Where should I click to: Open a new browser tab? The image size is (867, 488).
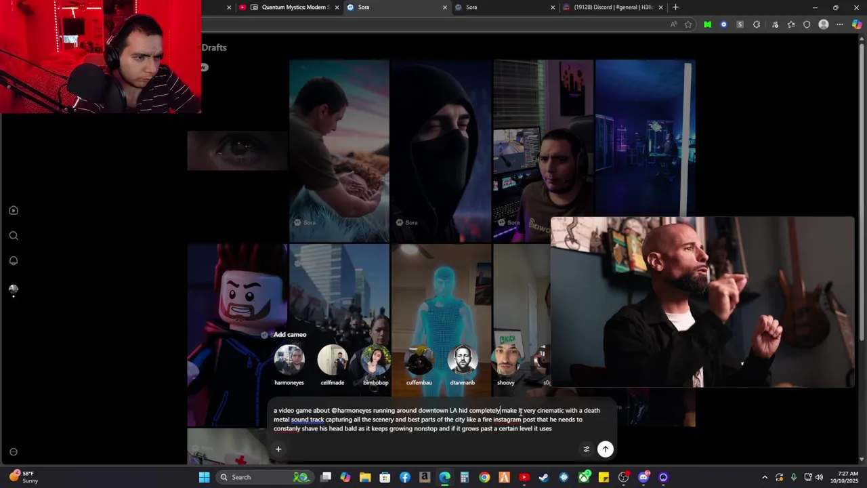(x=675, y=7)
